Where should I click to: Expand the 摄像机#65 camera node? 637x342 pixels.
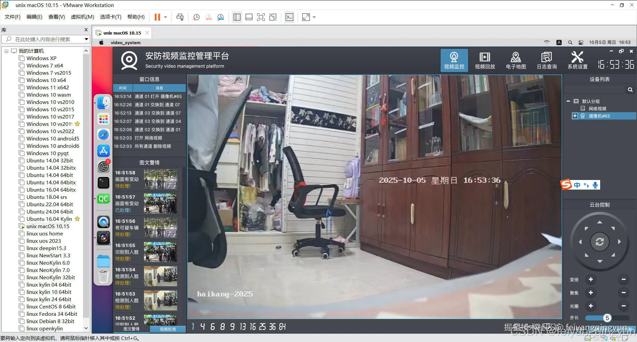coord(575,116)
